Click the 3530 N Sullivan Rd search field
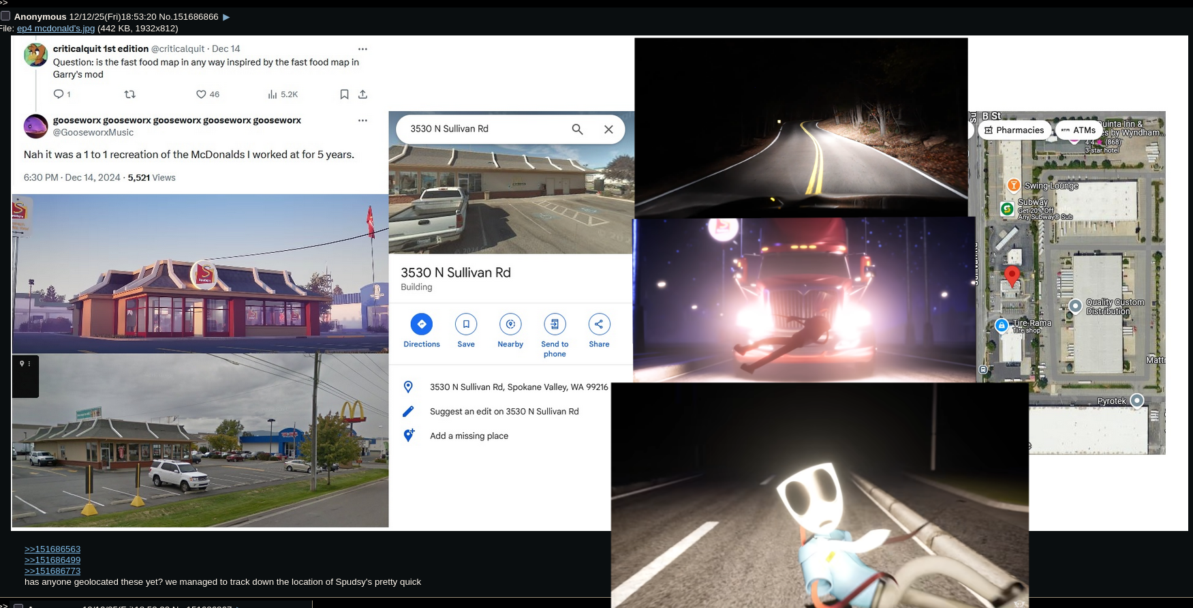1193x608 pixels. tap(510, 129)
